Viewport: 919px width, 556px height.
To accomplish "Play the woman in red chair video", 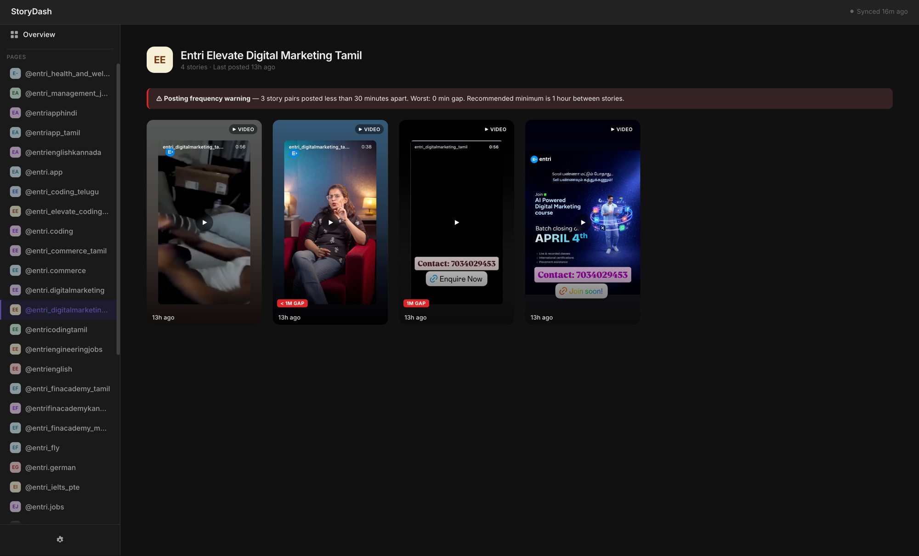I will (330, 222).
